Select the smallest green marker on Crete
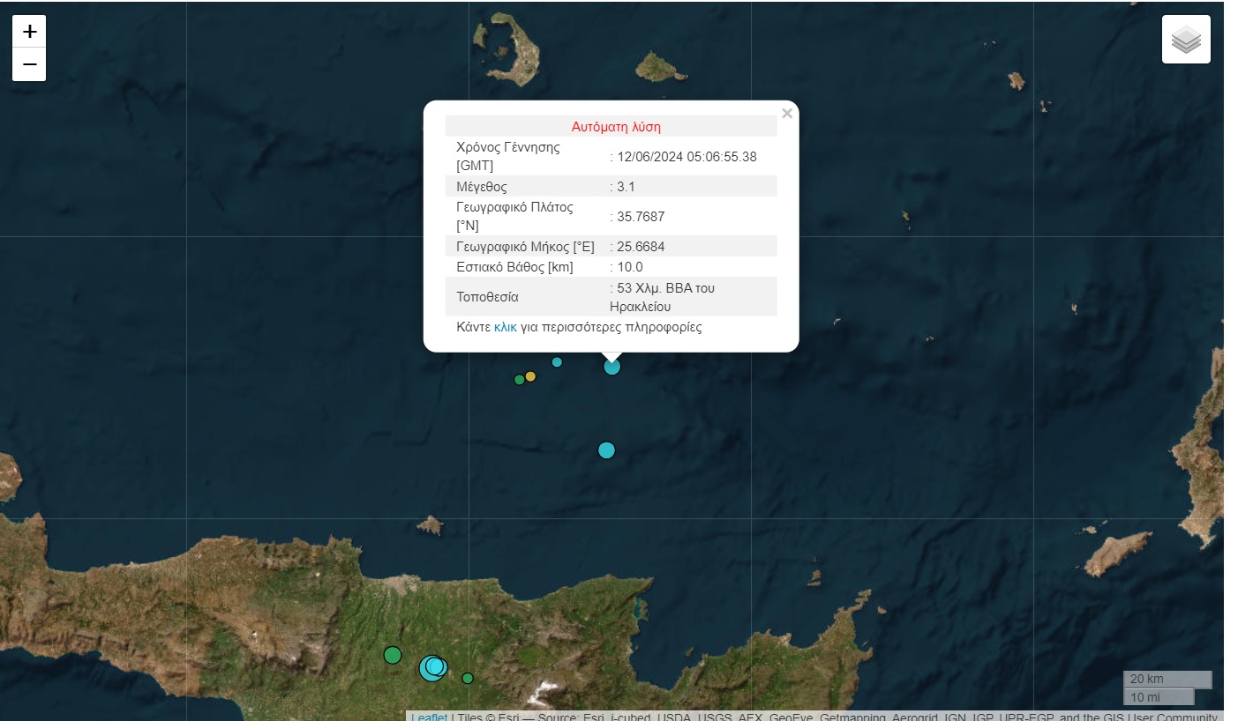 click(468, 678)
